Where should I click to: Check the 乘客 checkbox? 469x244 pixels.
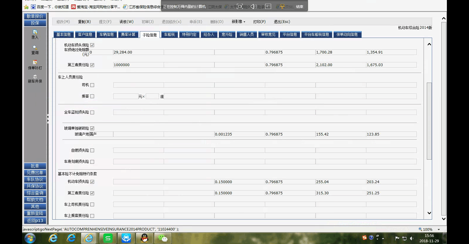tap(92, 96)
